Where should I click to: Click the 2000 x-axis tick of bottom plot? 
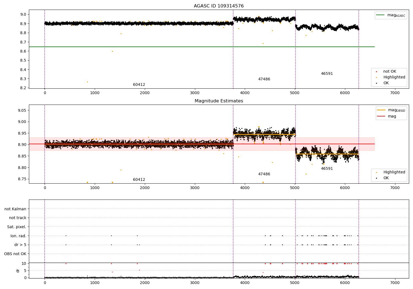pos(145,283)
